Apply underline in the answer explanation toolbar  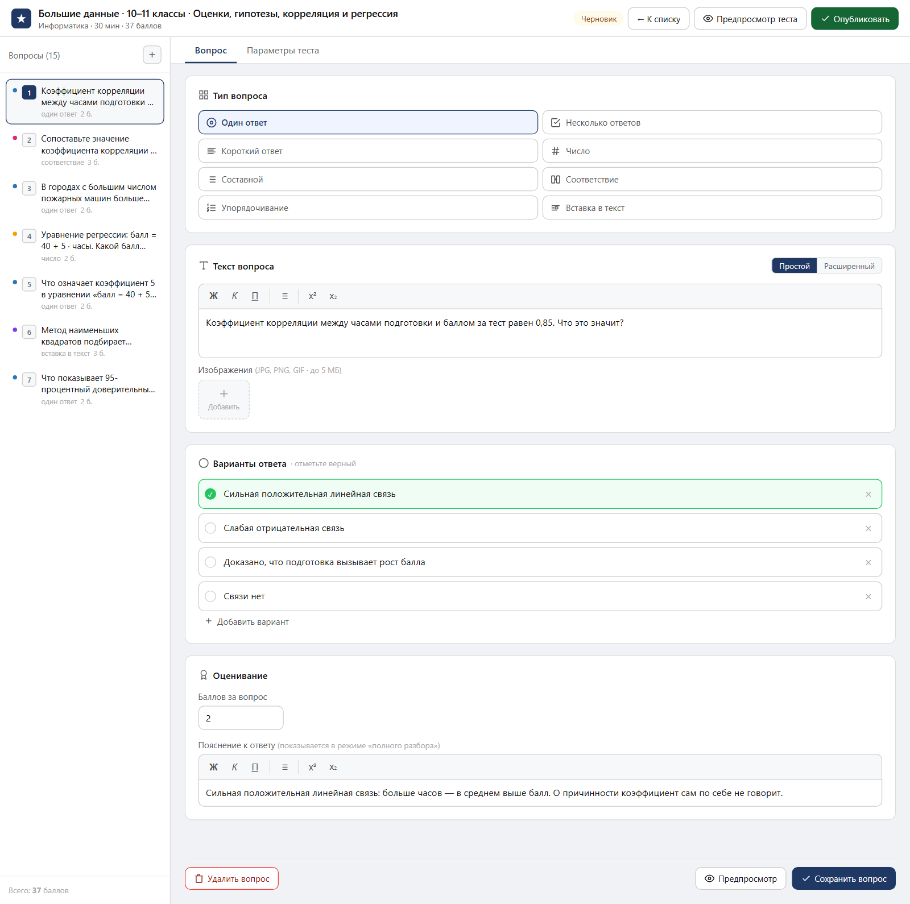[255, 767]
